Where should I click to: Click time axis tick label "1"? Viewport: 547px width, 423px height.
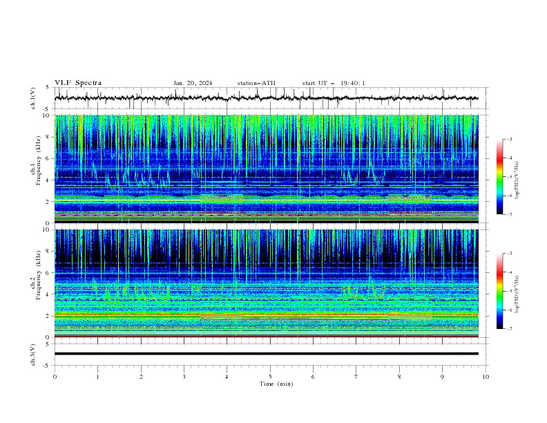tap(97, 377)
